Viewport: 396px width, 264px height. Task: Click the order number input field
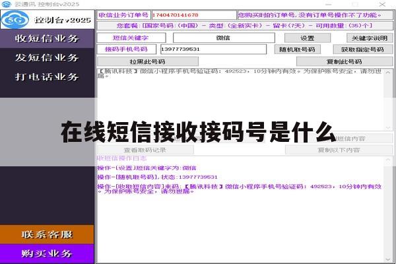tap(193, 15)
